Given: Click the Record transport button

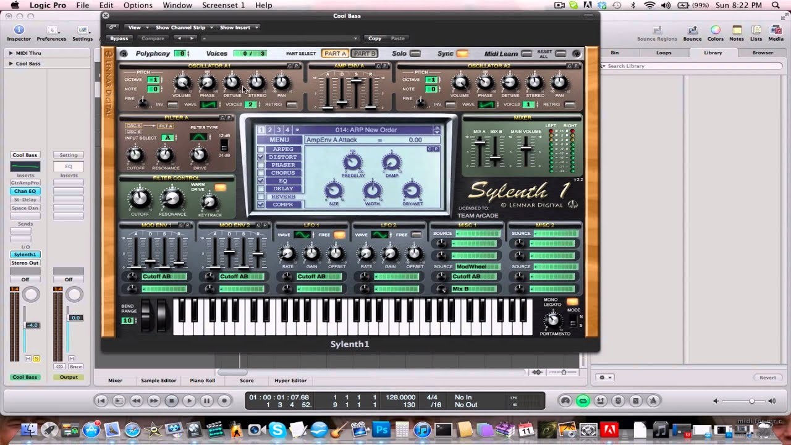Looking at the screenshot, I should [x=224, y=400].
